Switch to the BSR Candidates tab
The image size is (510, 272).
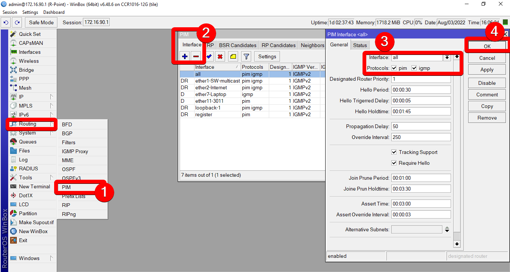click(x=237, y=45)
